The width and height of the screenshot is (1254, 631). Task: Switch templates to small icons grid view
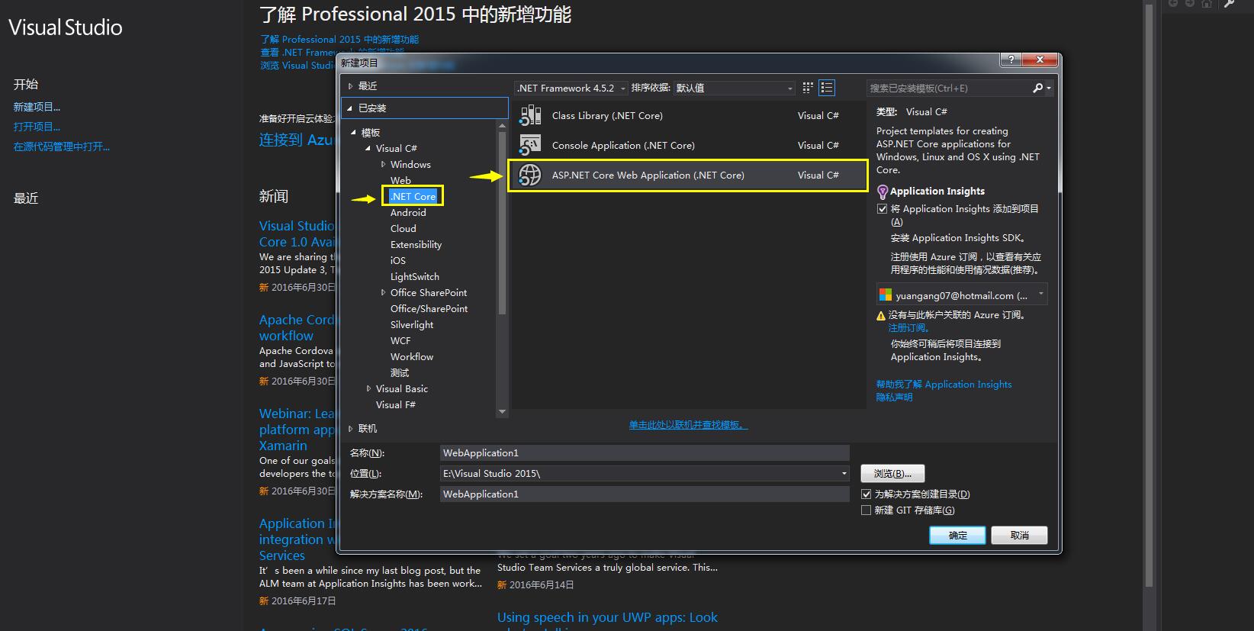(808, 89)
